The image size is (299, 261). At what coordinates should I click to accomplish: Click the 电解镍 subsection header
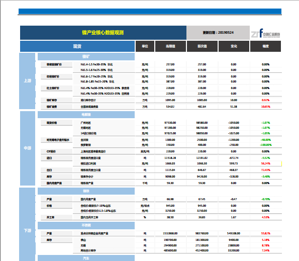point(86,115)
